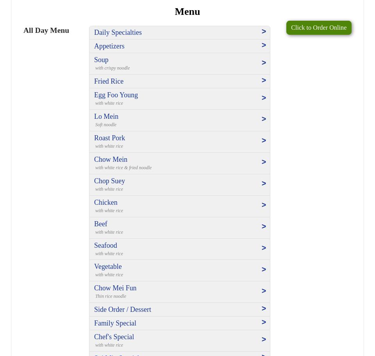
Task: Open the Chow Mei Fun category
Action: pyautogui.click(x=180, y=292)
